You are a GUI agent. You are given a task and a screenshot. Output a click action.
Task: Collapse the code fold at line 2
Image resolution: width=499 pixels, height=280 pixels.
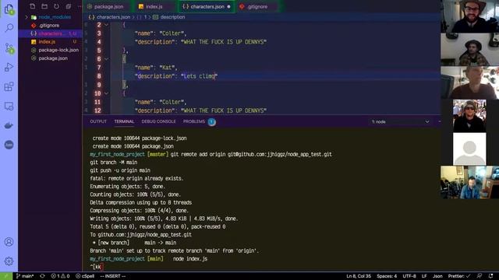tap(106, 25)
